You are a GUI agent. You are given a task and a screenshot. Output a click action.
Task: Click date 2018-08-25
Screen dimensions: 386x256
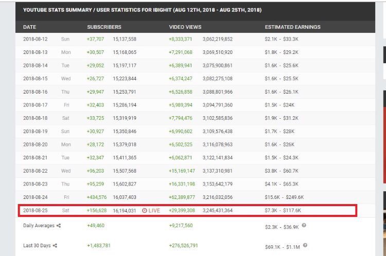pyautogui.click(x=35, y=210)
